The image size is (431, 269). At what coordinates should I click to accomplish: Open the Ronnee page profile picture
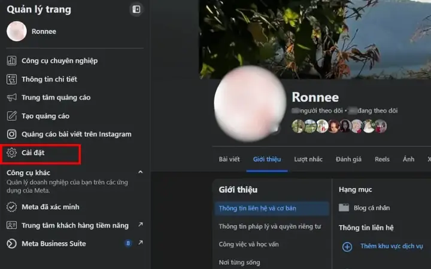pos(250,104)
